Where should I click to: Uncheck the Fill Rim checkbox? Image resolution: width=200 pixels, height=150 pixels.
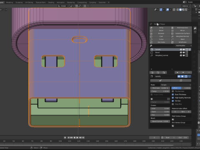pyautogui.click(x=173, y=101)
